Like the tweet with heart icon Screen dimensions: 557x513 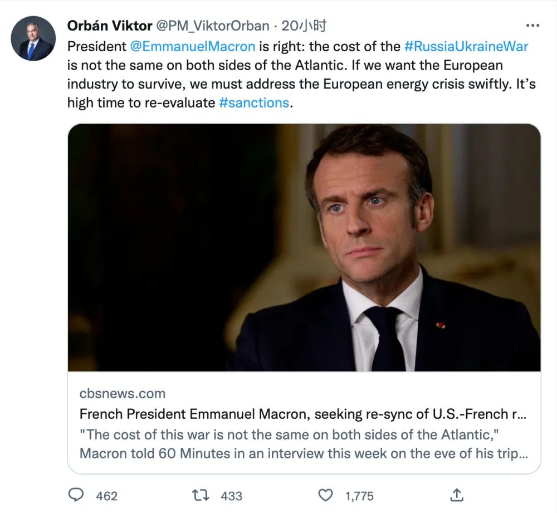pyautogui.click(x=325, y=495)
